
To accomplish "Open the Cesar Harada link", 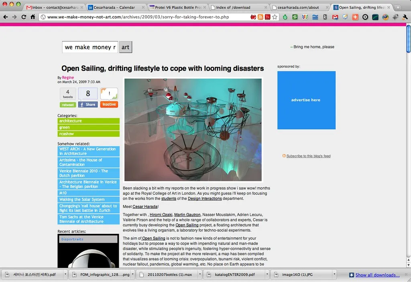I will pos(145,207).
